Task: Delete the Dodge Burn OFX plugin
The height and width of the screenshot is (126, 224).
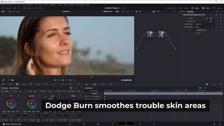Action: click(x=216, y=15)
